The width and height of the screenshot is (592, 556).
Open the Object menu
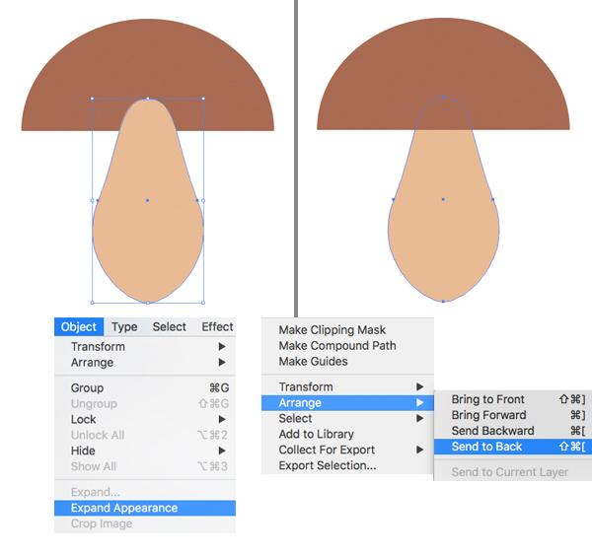(x=79, y=327)
